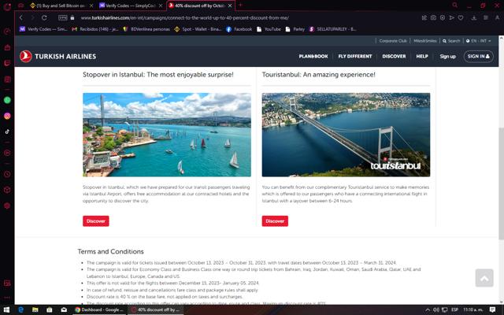Open site Search in header
Image resolution: width=504 pixels, height=315 pixels.
[x=451, y=41]
